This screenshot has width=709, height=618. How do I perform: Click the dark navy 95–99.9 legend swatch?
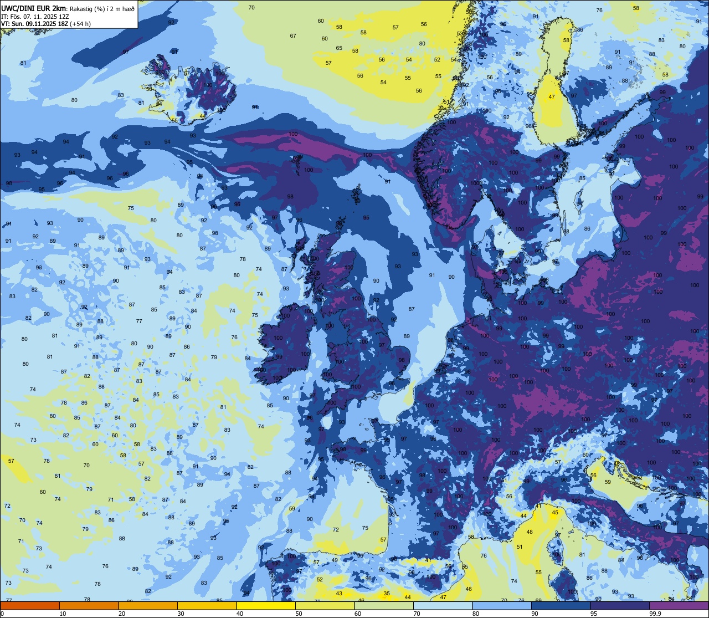(x=620, y=605)
